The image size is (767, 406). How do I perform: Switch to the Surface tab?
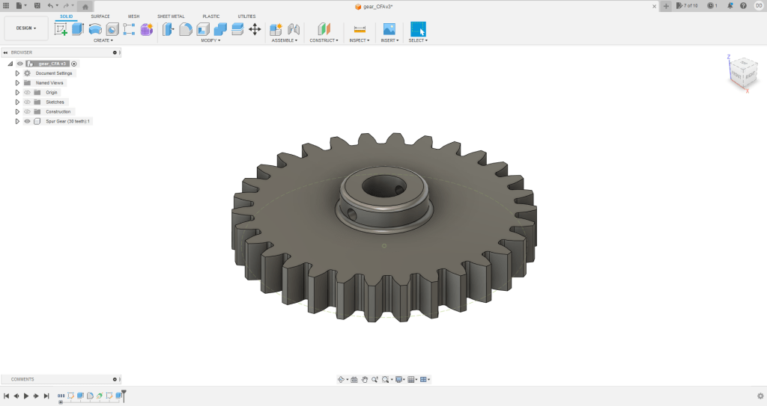click(100, 16)
